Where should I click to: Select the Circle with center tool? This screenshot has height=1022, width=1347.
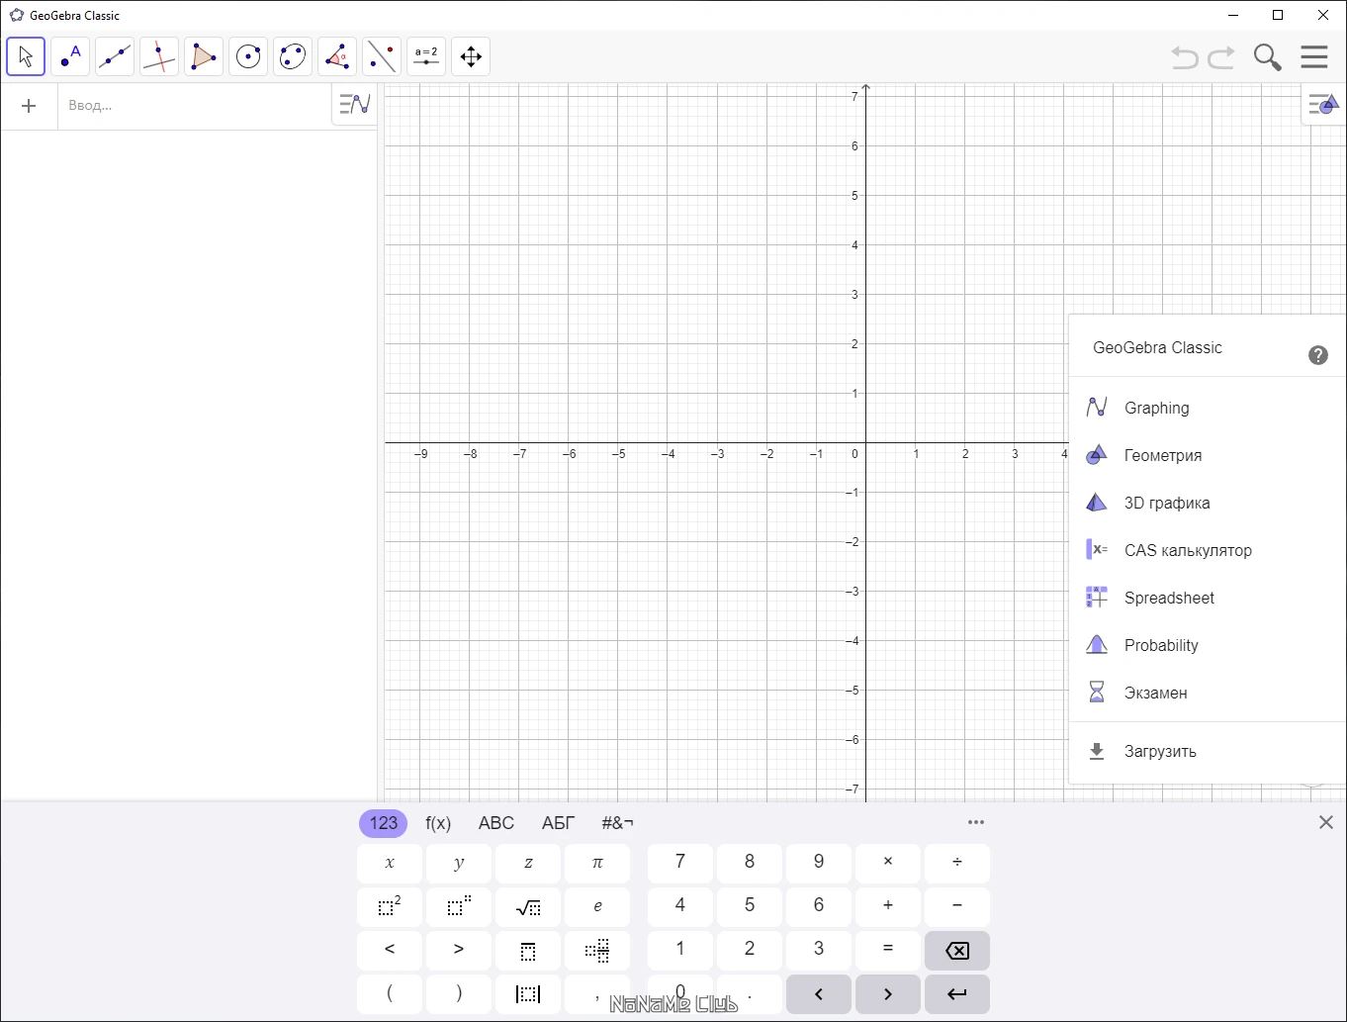click(248, 56)
